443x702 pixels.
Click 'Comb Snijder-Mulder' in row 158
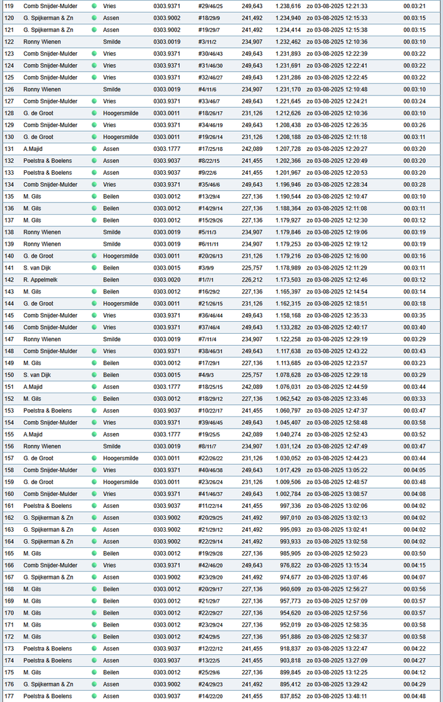pyautogui.click(x=50, y=470)
